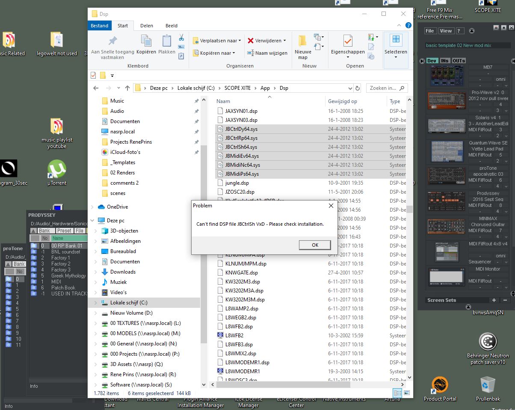Open Downloads in navigation pane
The height and width of the screenshot is (410, 515).
pyautogui.click(x=123, y=272)
